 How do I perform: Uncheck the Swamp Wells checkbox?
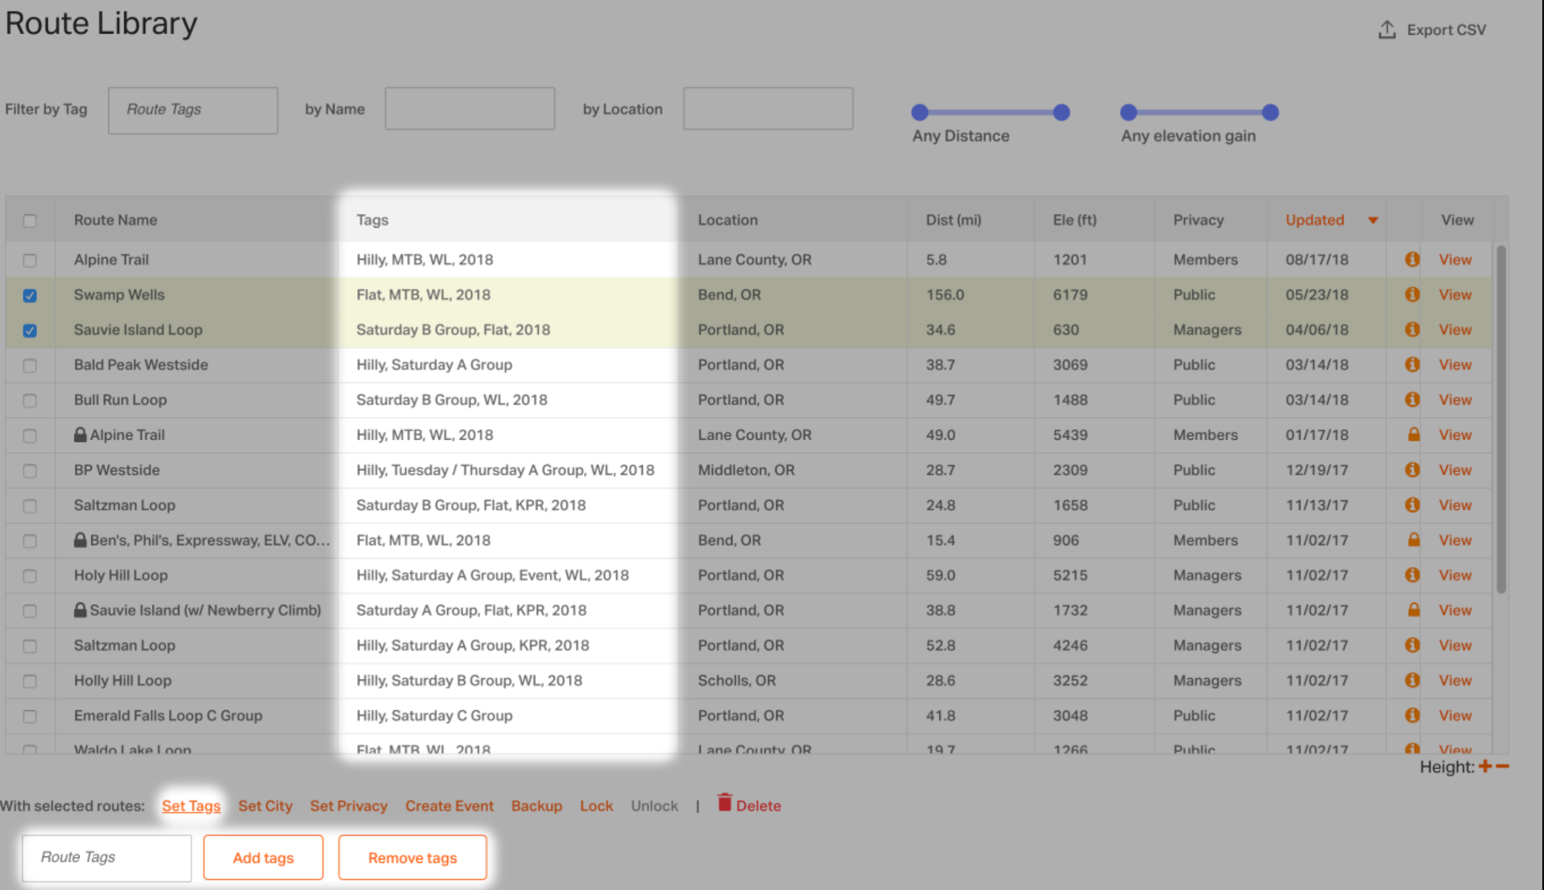coord(30,296)
